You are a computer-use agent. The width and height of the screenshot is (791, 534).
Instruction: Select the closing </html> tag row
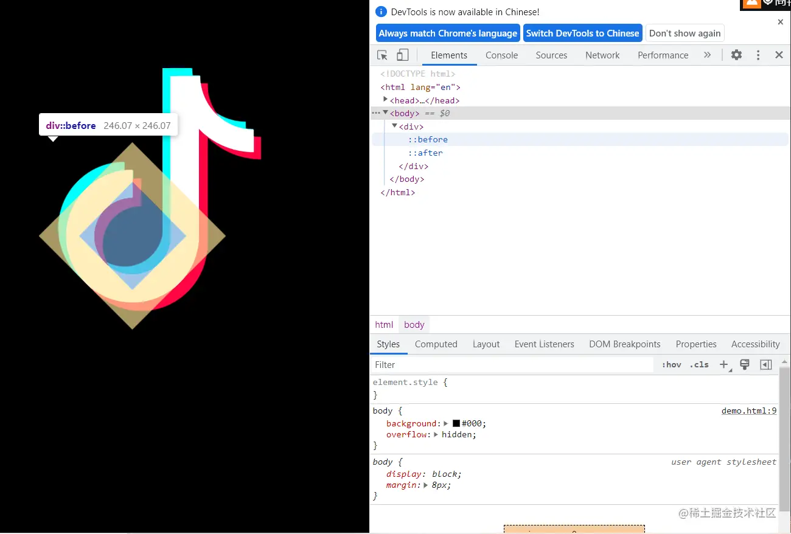pos(397,192)
